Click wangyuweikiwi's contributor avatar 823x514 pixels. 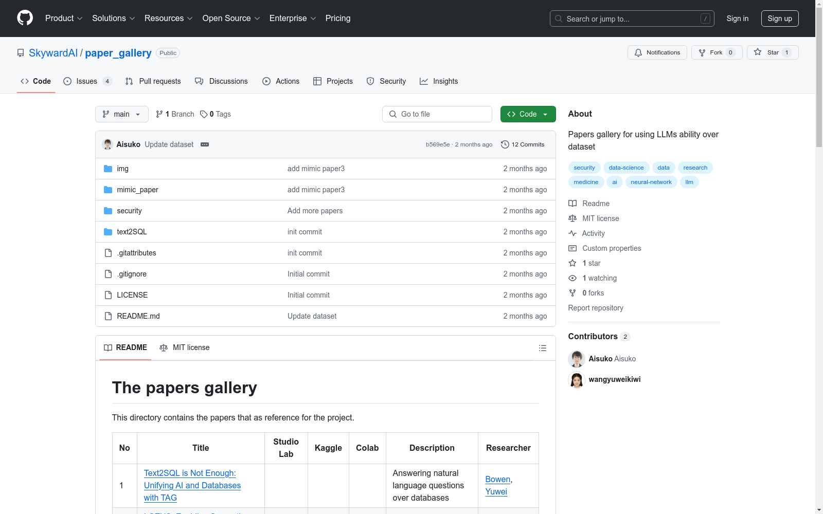577,380
